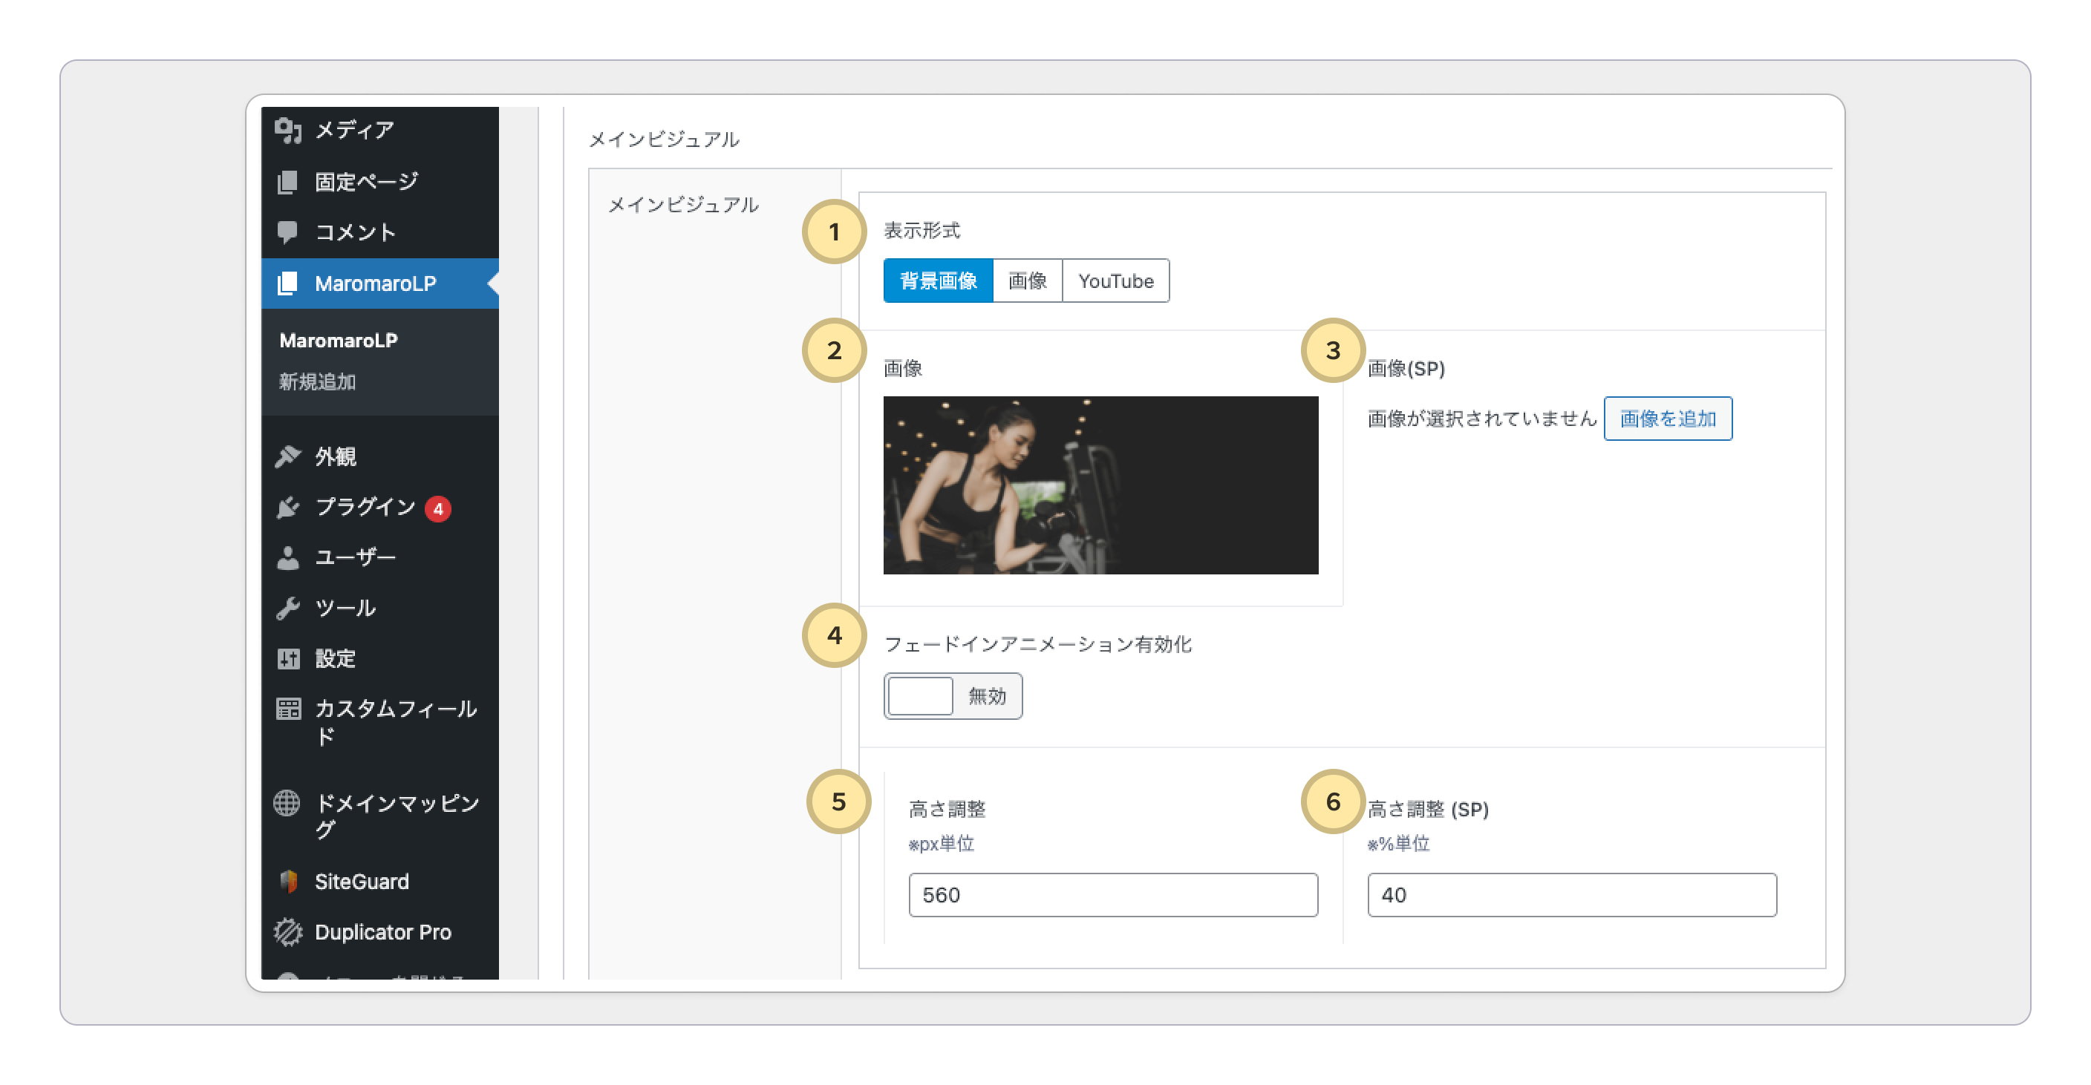
Task: Select 画像 display format option
Action: pos(1027,281)
